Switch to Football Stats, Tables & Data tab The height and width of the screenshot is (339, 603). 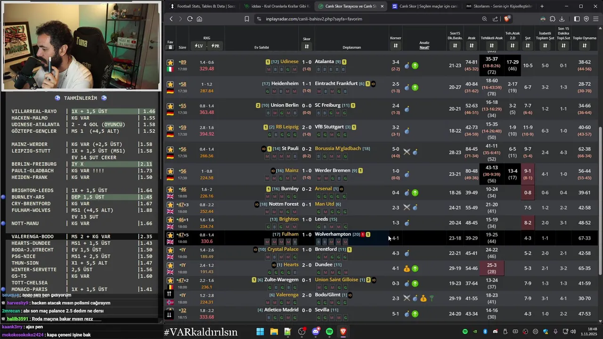tap(203, 6)
